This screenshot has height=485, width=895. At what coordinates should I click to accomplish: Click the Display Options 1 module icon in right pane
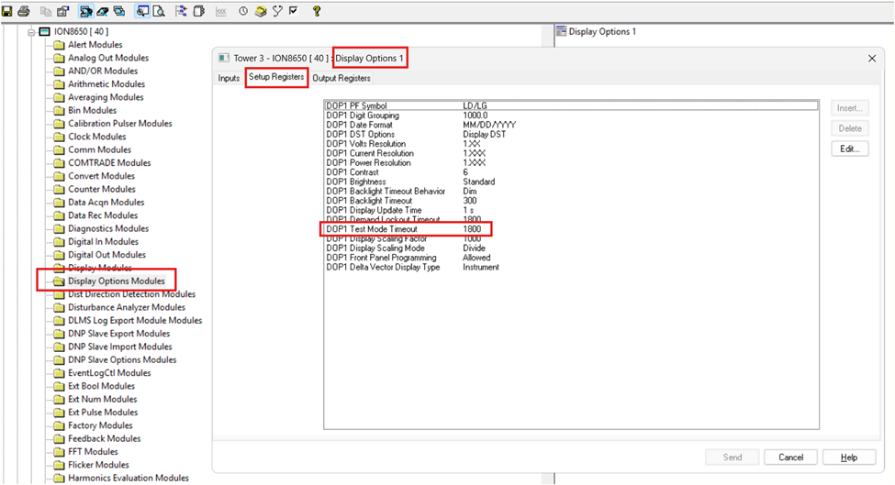(x=562, y=31)
